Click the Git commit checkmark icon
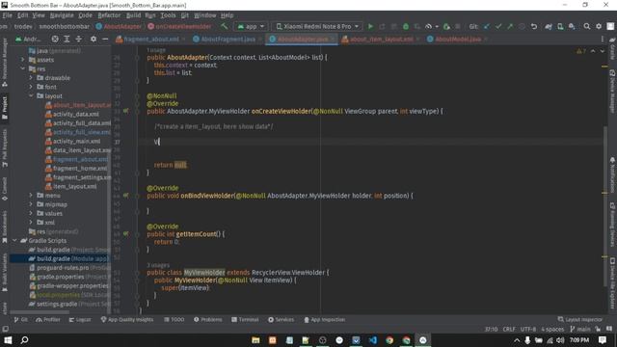The height and width of the screenshot is (347, 617). click(498, 26)
